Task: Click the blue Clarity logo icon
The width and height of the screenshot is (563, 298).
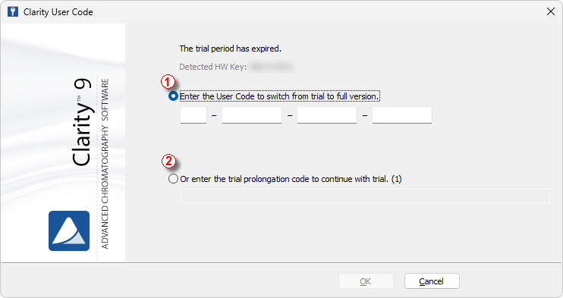Action: coord(69,231)
